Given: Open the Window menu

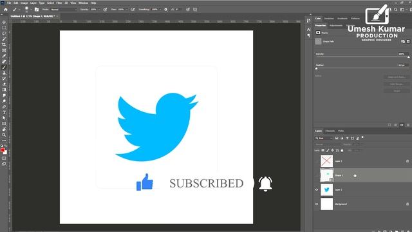Looking at the screenshot, I should (x=83, y=3).
